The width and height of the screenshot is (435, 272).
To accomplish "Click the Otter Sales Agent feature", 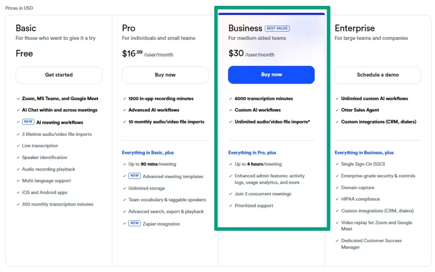I will coord(360,110).
